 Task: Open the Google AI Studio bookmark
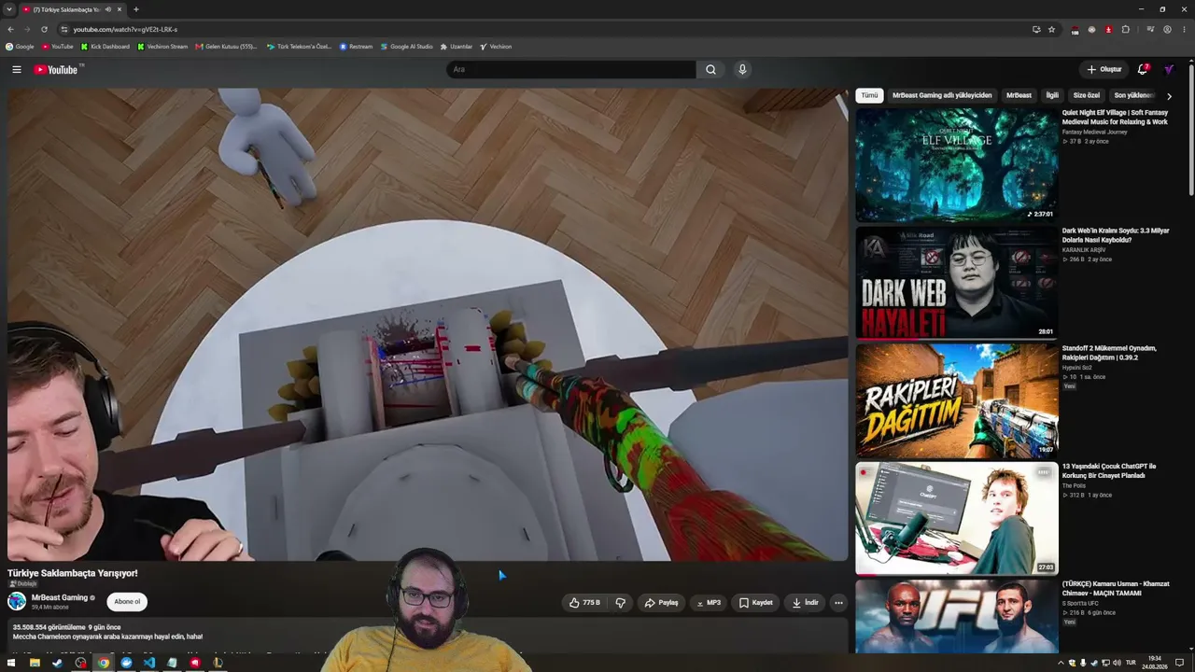[x=407, y=47]
